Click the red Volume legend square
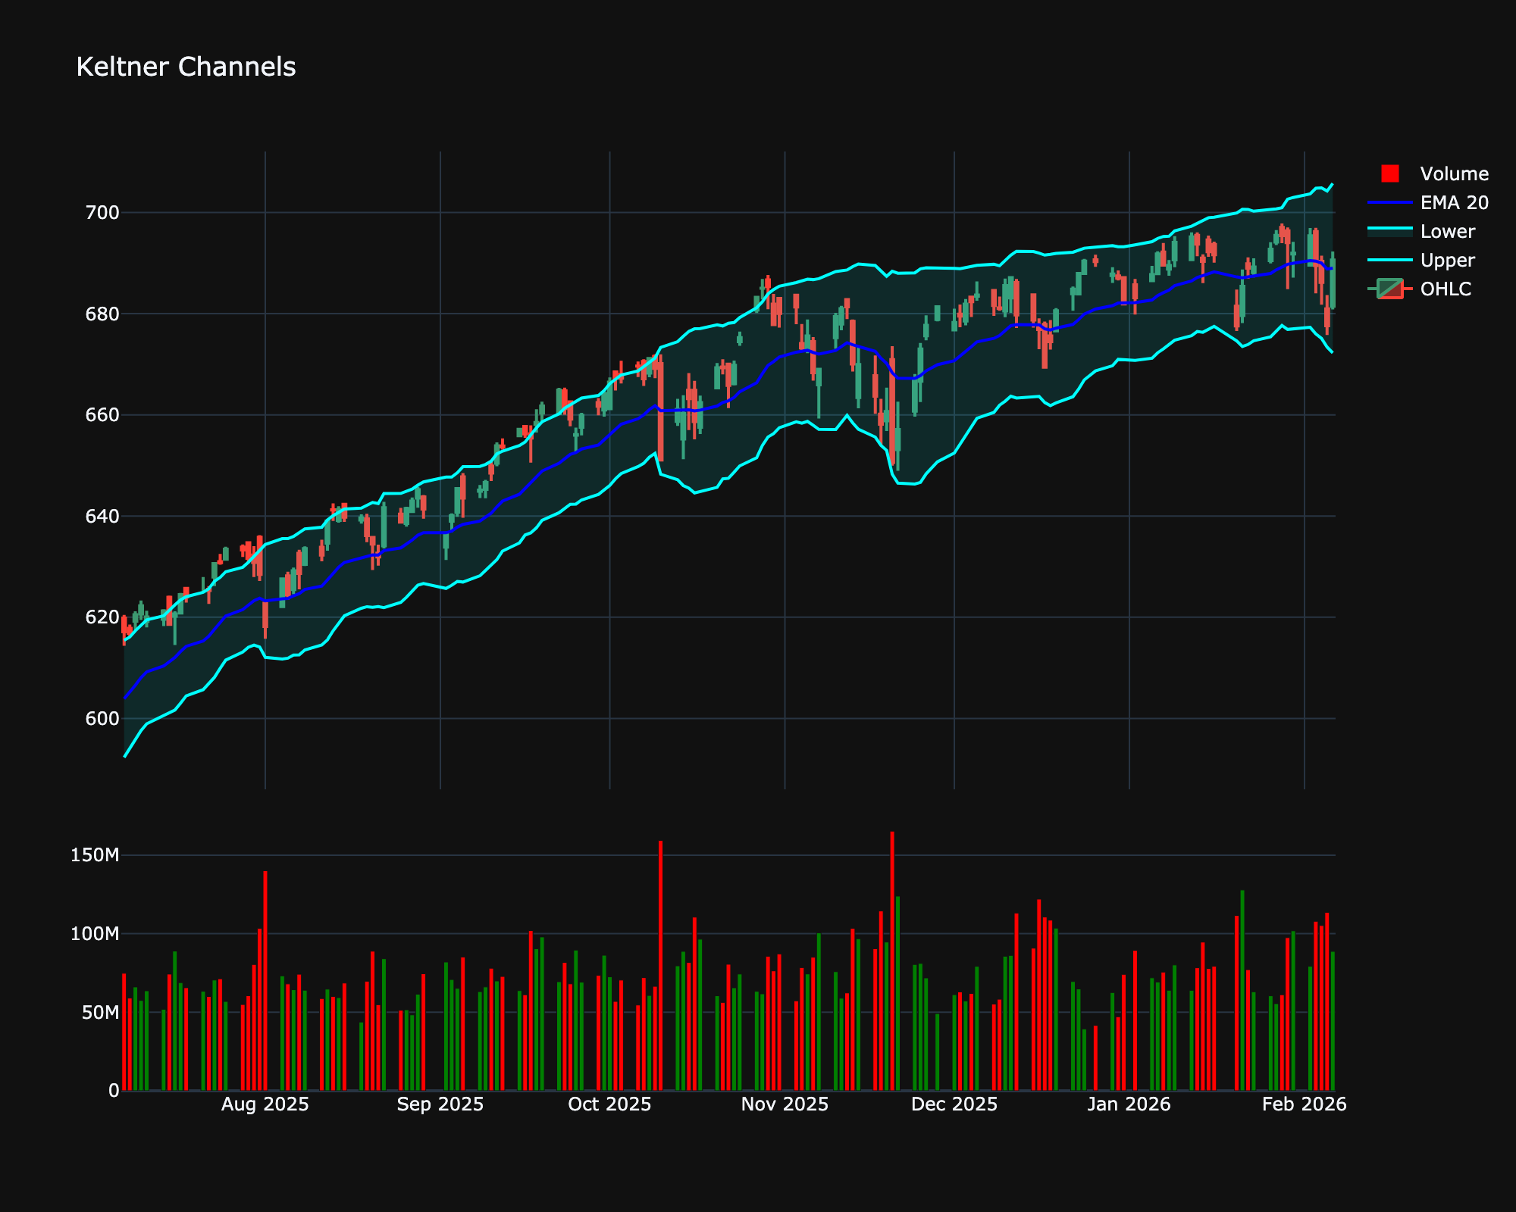This screenshot has width=1516, height=1212. [1389, 173]
